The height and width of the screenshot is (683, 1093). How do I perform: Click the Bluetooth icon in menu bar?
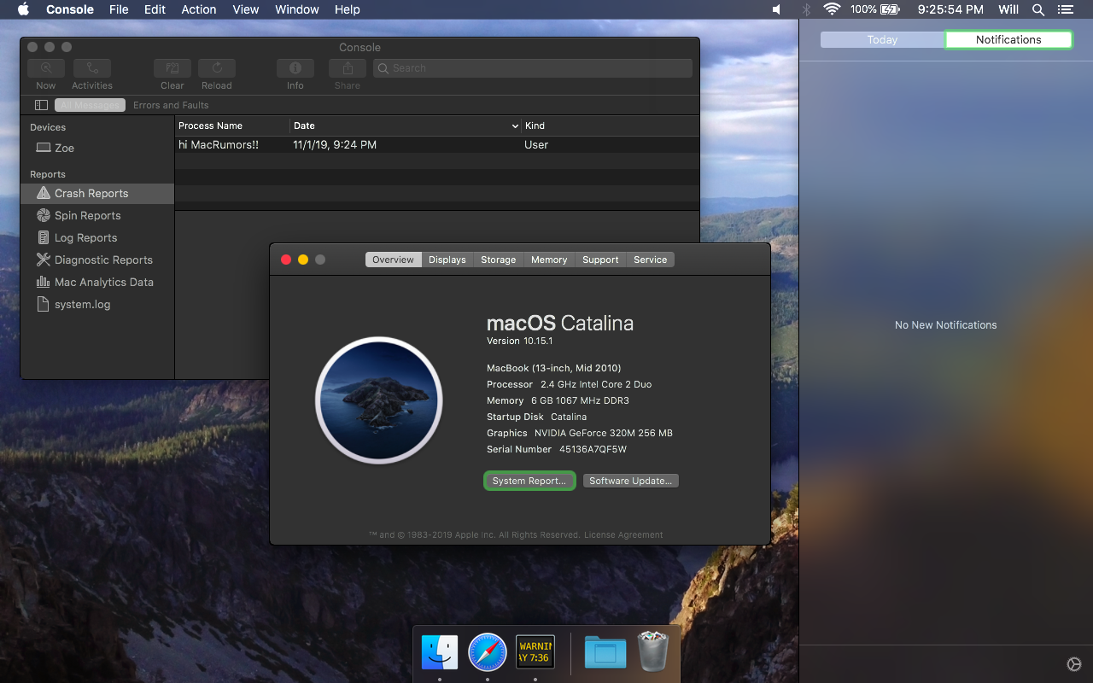point(806,9)
